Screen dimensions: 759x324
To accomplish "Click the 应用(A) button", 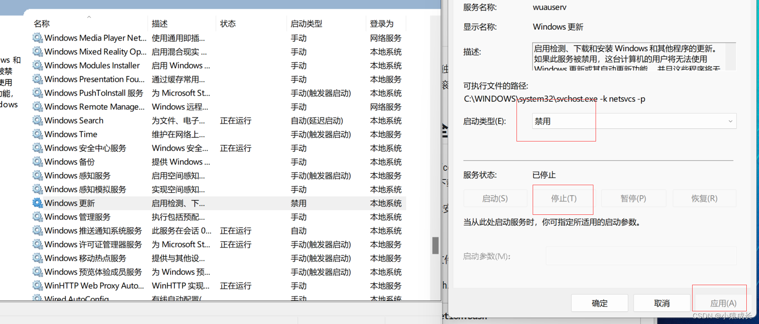I will 723,303.
